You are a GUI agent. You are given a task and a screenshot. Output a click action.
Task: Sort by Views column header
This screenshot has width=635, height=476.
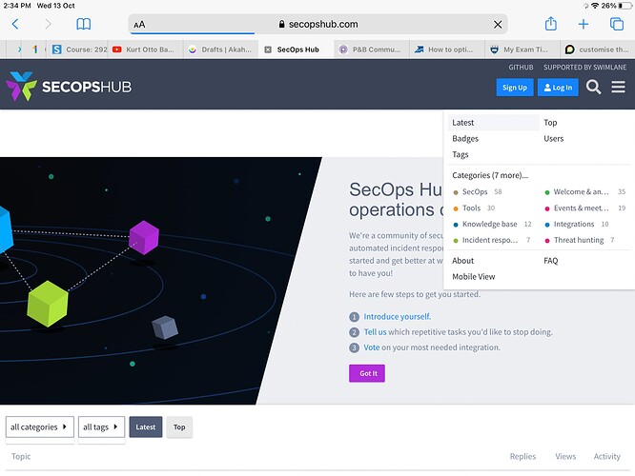click(565, 456)
